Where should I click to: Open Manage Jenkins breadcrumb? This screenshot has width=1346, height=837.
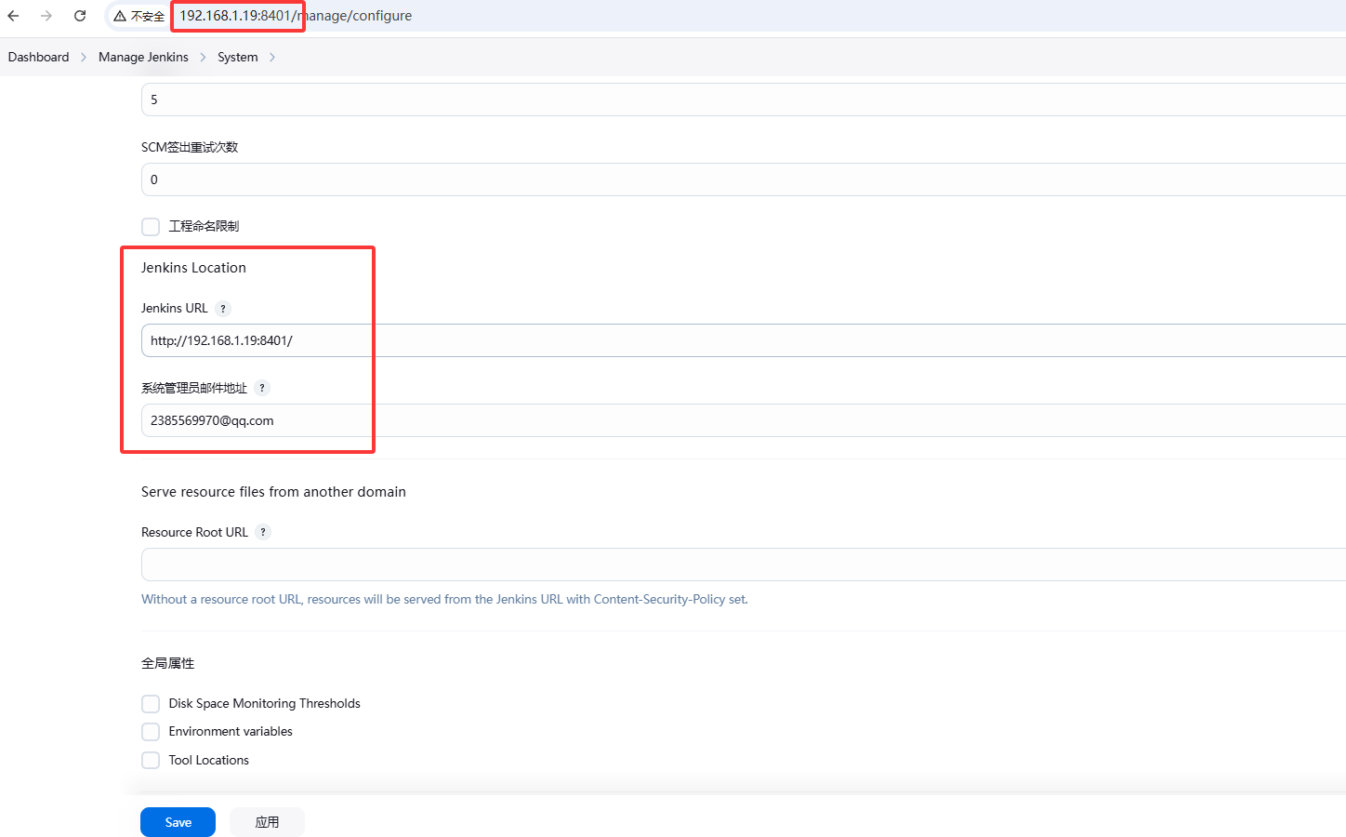(x=143, y=58)
